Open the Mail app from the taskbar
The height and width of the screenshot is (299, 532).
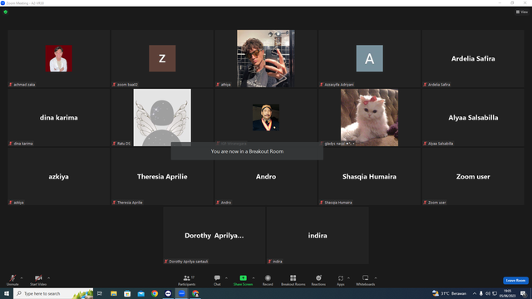pyautogui.click(x=140, y=293)
